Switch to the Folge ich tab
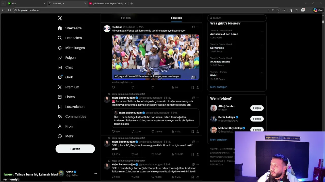 click(x=176, y=18)
